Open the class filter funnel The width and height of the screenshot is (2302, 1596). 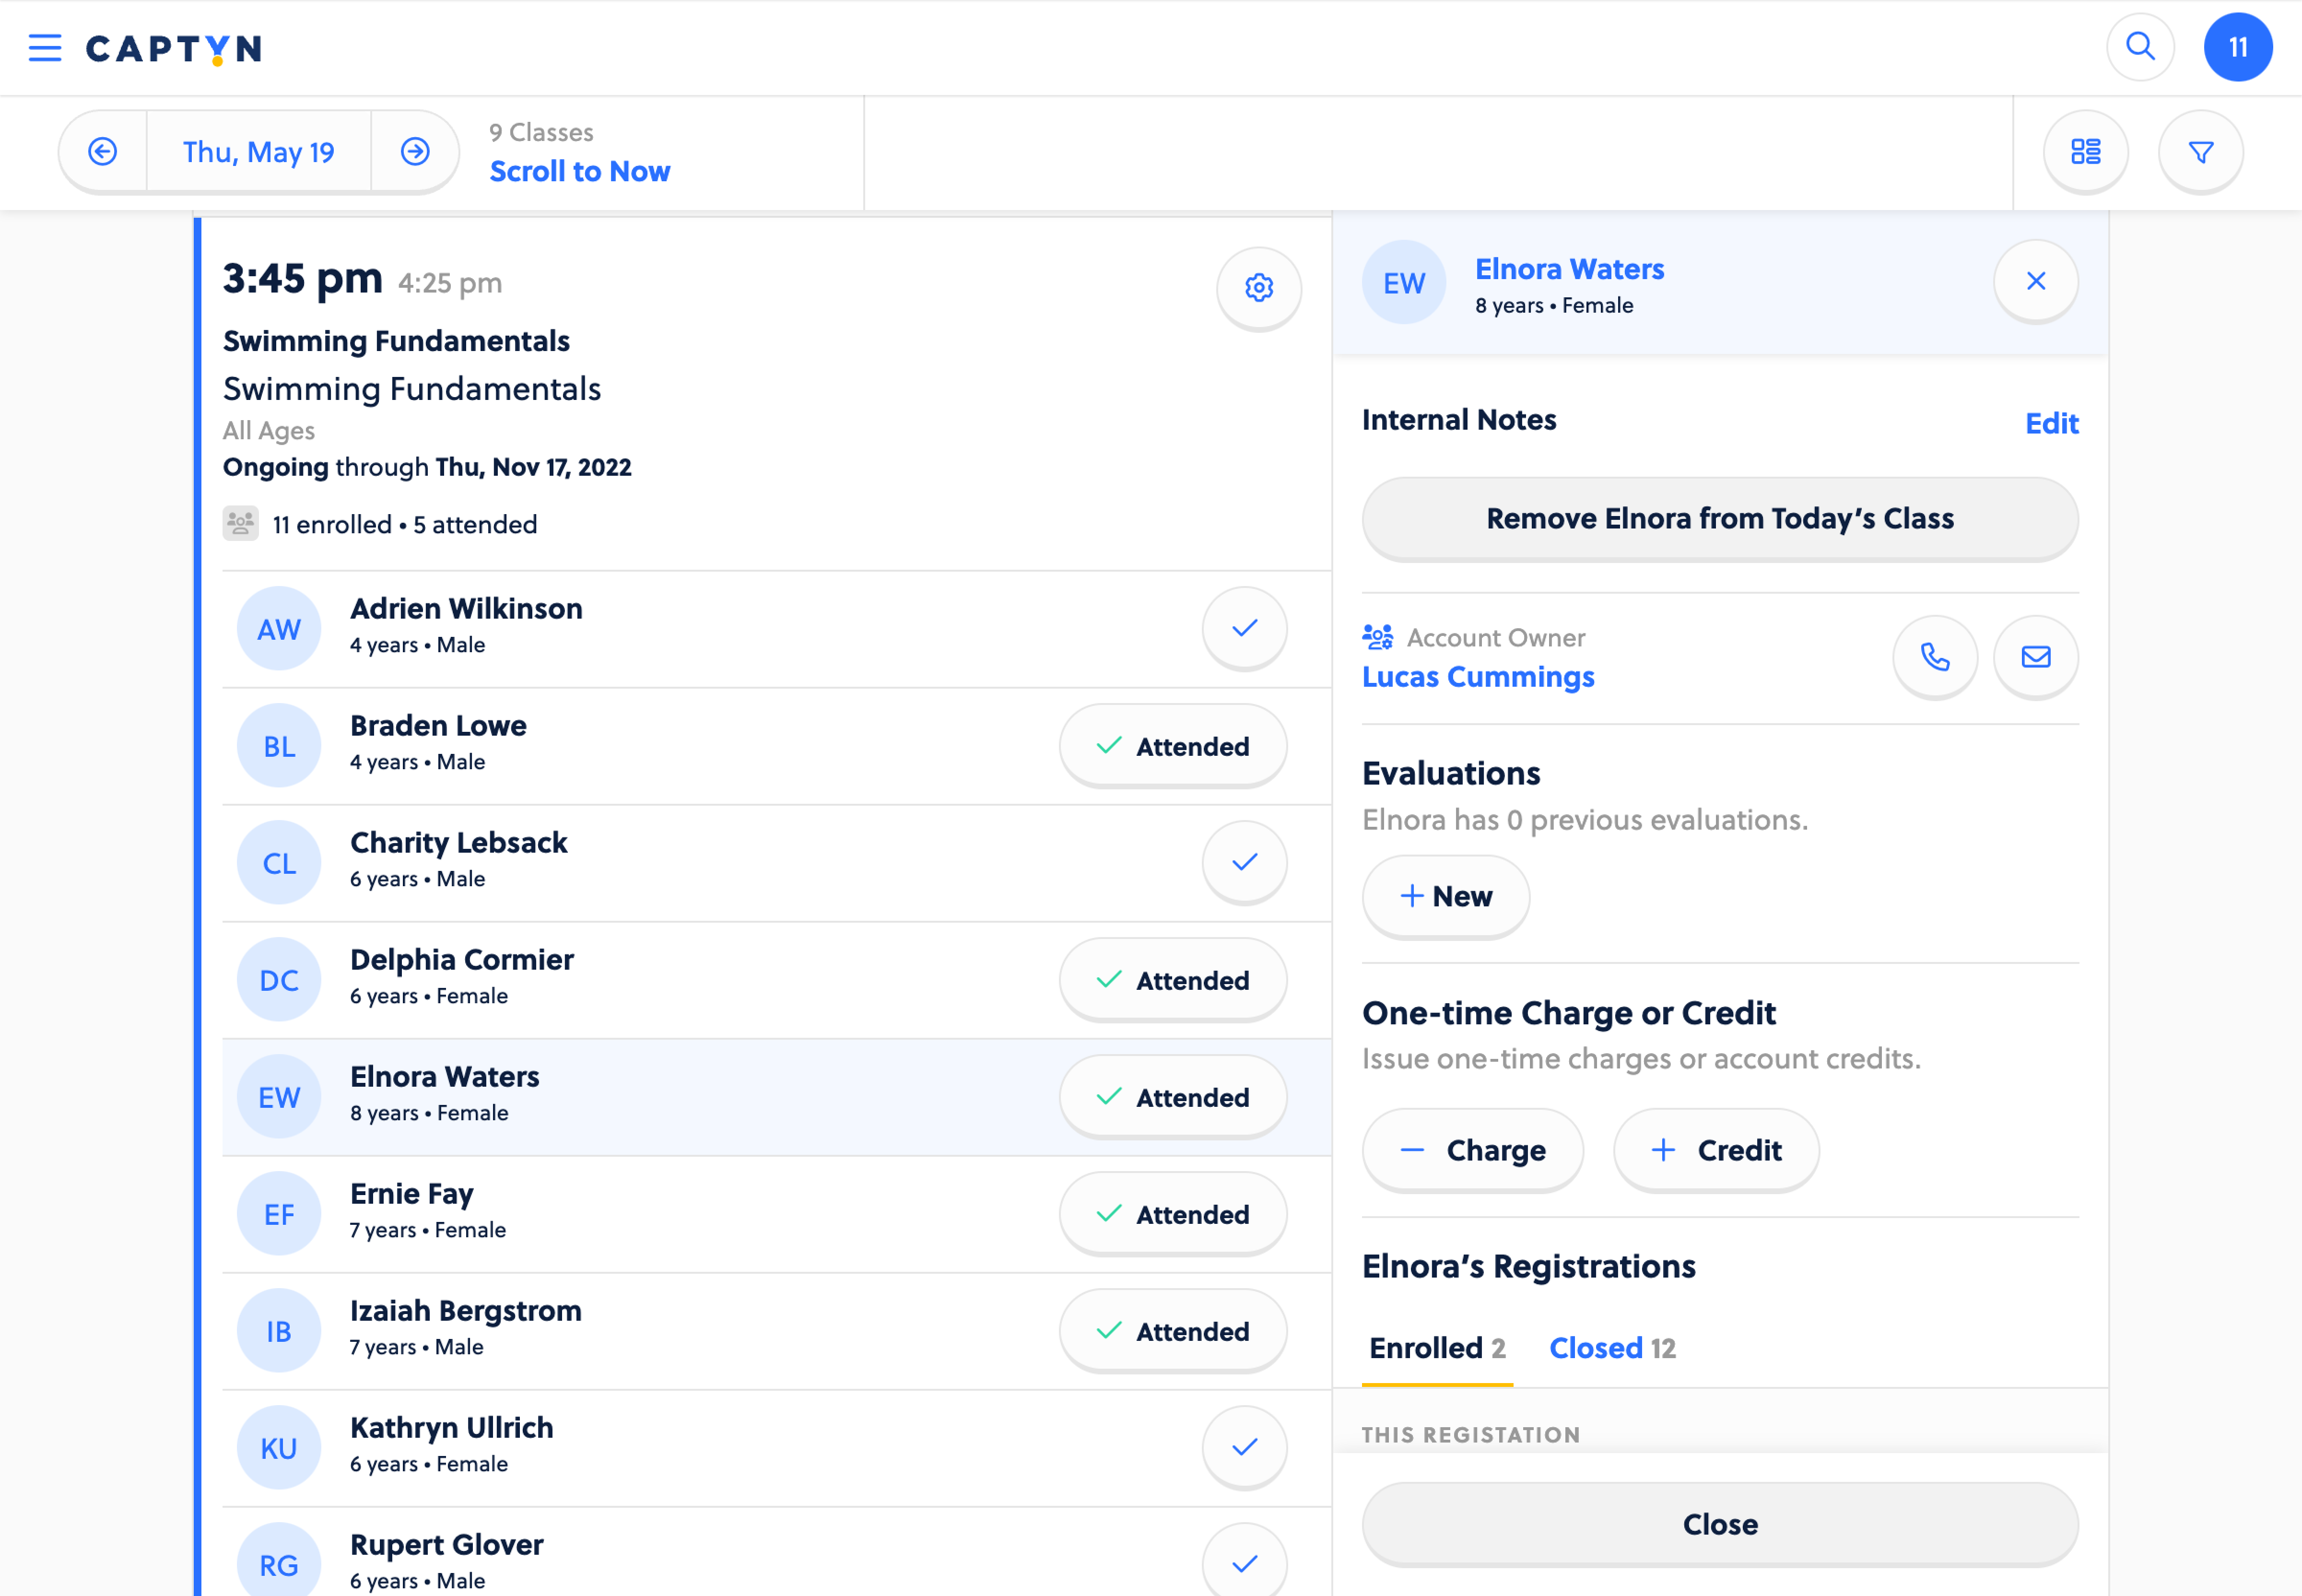pos(2200,152)
